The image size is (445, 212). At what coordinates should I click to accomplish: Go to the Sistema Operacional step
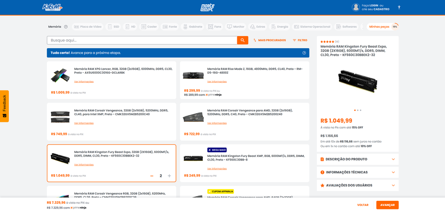(x=312, y=26)
